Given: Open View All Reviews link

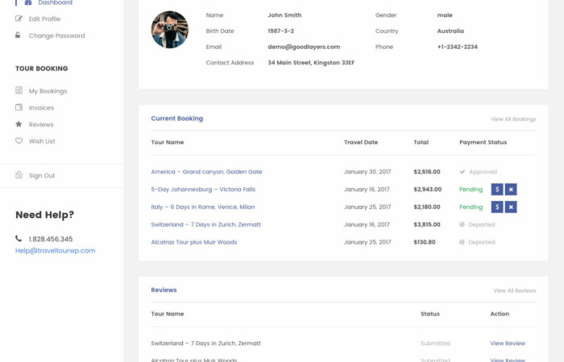Looking at the screenshot, I should click(514, 290).
